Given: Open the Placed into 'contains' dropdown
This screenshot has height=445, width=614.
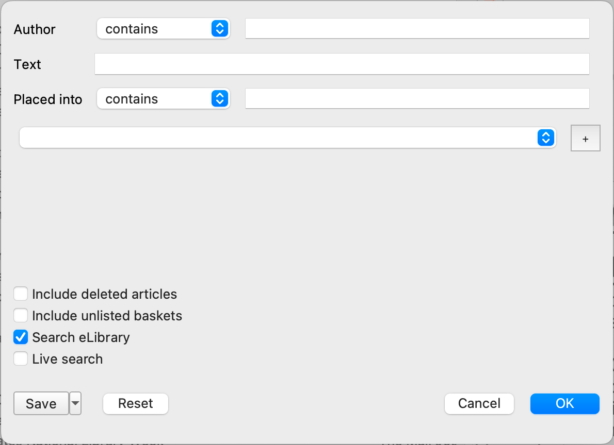Looking at the screenshot, I should point(163,99).
